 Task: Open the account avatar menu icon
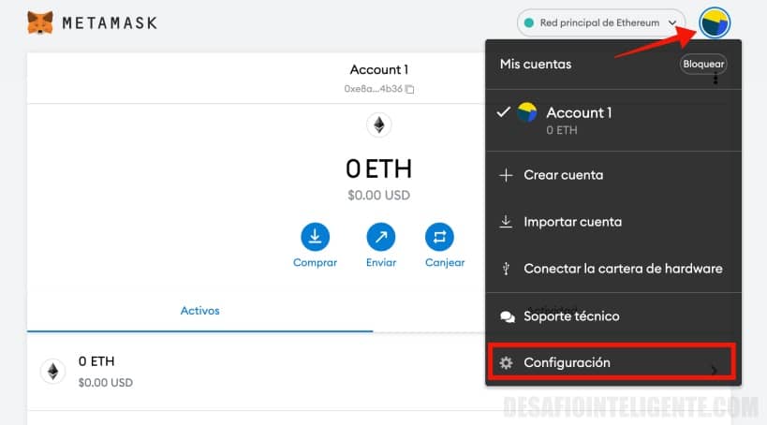715,23
